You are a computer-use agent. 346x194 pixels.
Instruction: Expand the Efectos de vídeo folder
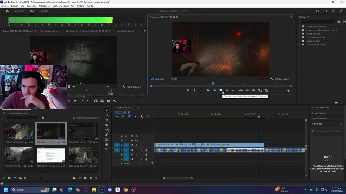(299, 41)
